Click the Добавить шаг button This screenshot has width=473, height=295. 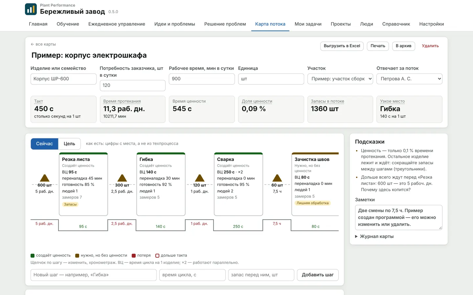pyautogui.click(x=318, y=275)
